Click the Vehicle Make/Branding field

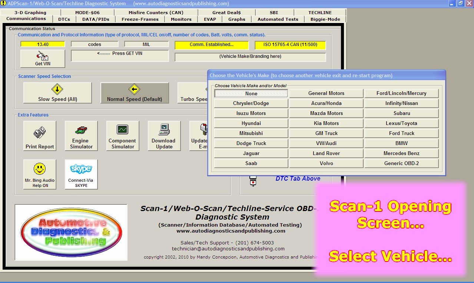click(250, 57)
